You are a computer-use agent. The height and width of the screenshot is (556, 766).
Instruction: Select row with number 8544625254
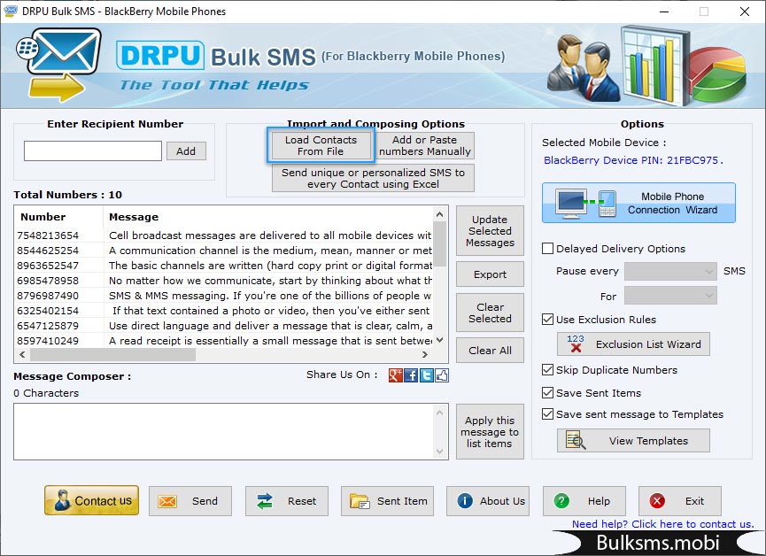click(224, 251)
